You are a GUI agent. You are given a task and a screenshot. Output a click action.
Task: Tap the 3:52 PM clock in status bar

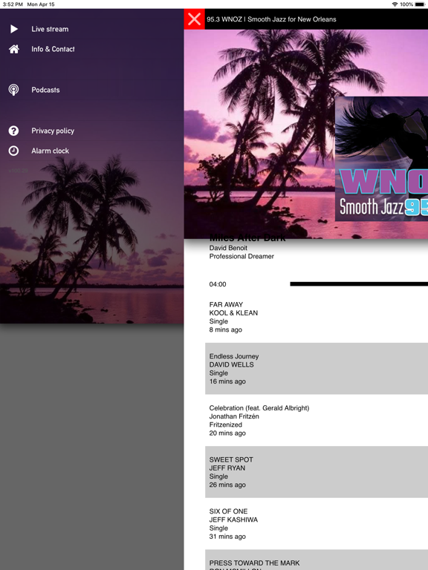coord(13,4)
